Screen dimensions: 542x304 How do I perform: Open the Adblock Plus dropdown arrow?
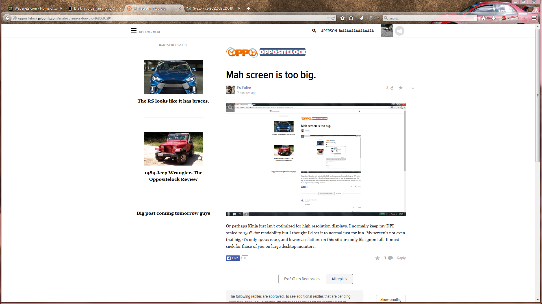coord(508,18)
